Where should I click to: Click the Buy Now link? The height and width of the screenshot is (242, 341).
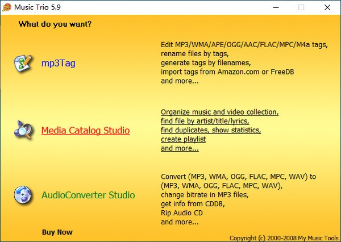[57, 232]
